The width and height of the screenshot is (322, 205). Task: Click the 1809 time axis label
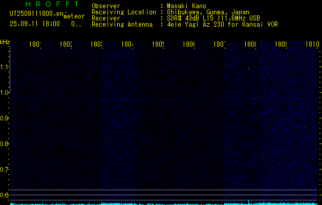click(x=281, y=44)
